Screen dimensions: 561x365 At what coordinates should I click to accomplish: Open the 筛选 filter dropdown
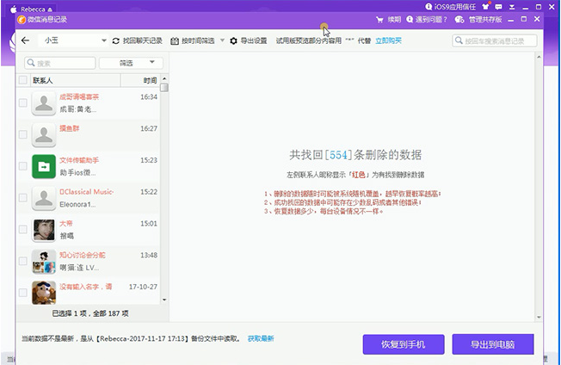pyautogui.click(x=131, y=63)
